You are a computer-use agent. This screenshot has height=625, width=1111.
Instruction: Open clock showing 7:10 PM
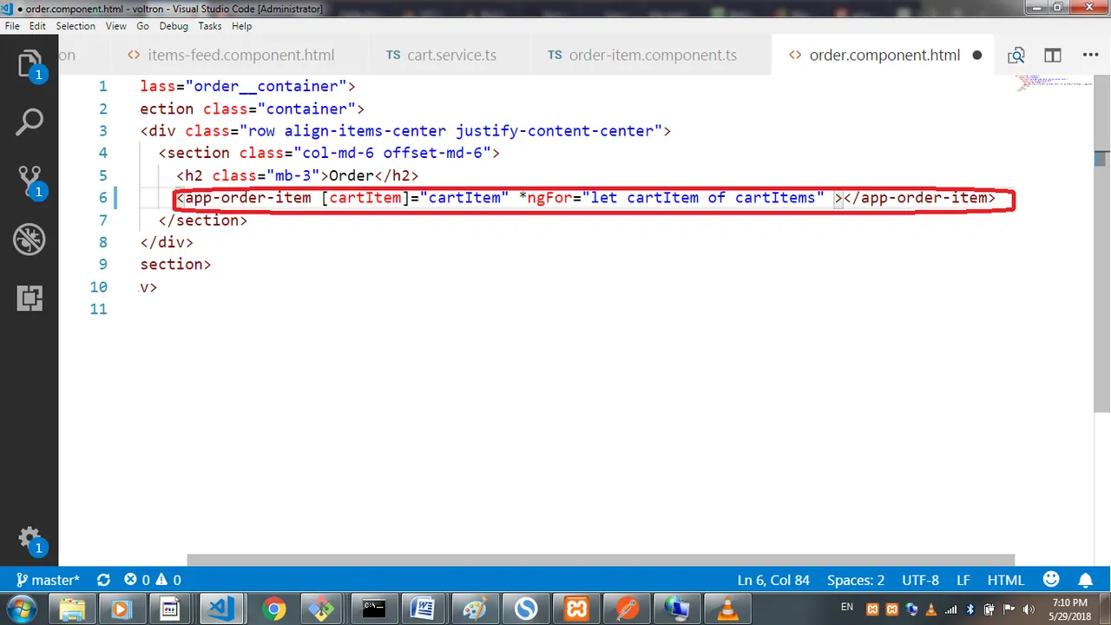(x=1069, y=609)
